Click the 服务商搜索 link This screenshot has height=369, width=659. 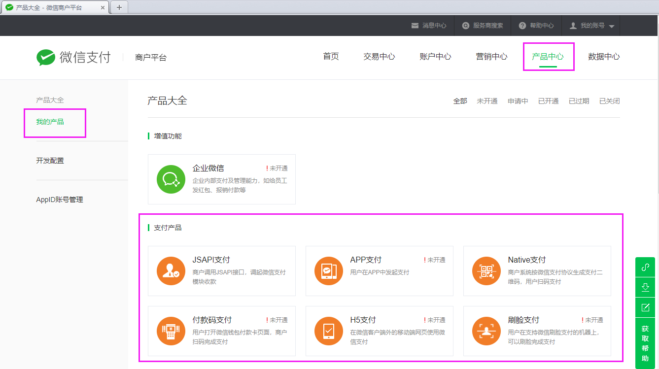click(488, 26)
